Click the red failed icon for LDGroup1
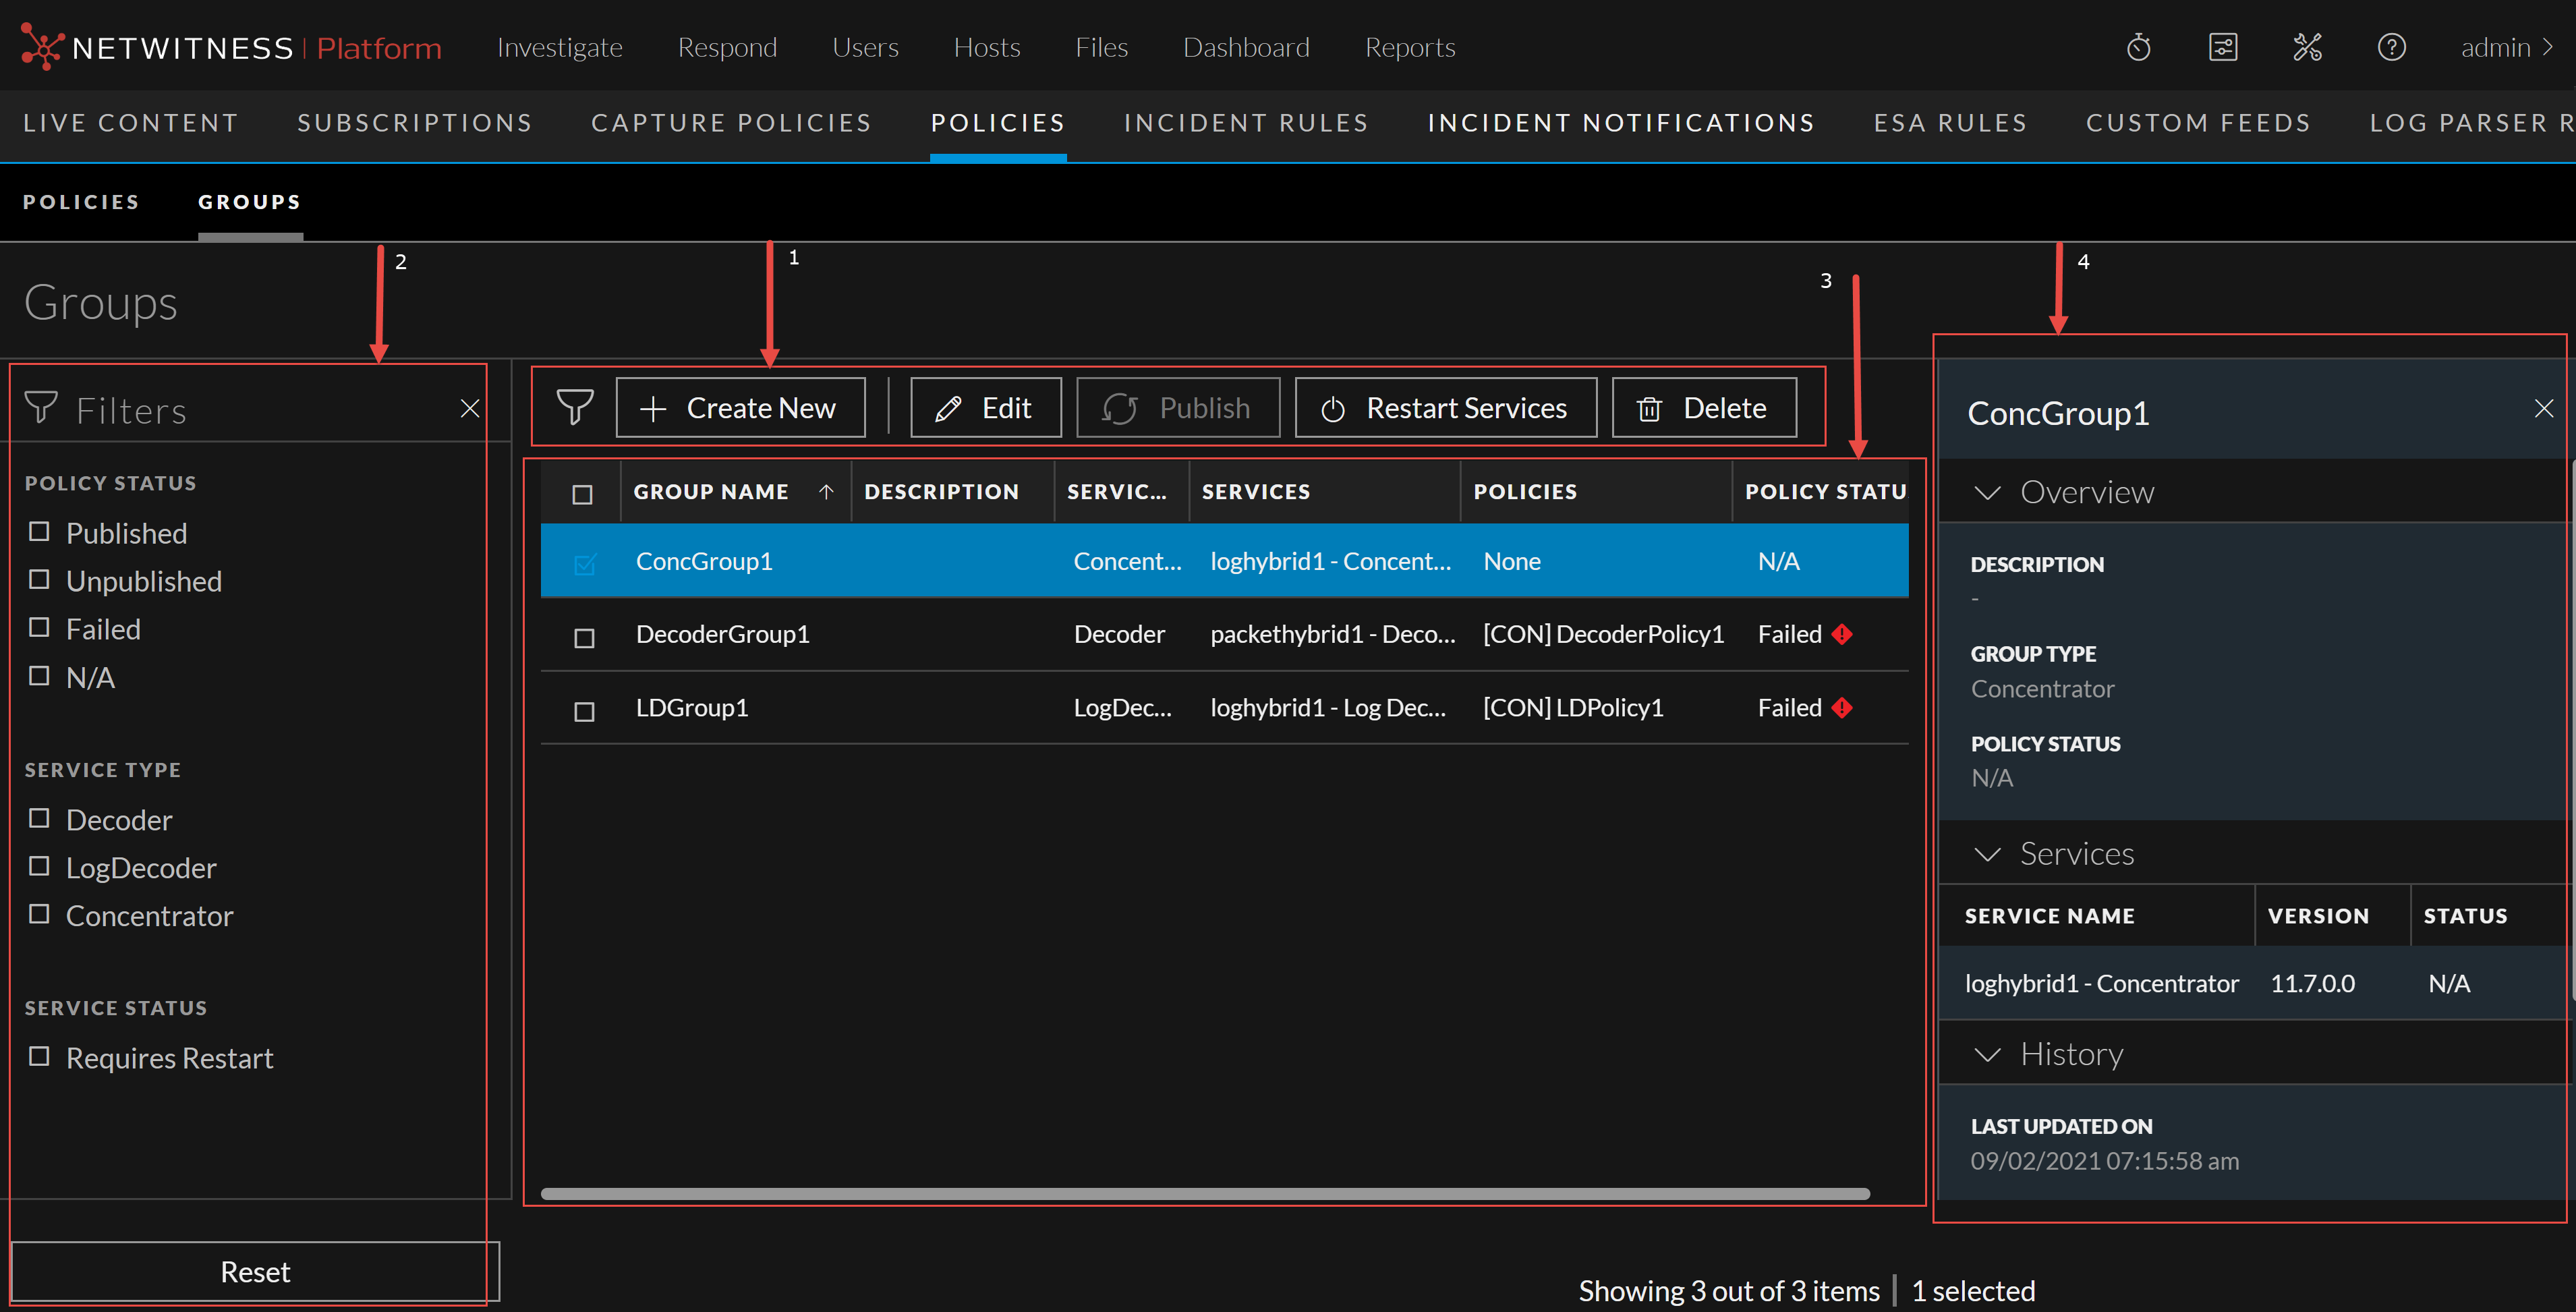The image size is (2576, 1312). point(1842,708)
